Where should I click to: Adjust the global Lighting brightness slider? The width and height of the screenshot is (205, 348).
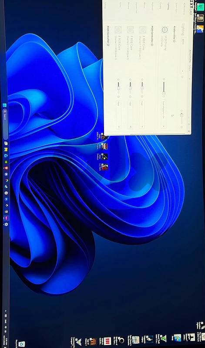181,119
